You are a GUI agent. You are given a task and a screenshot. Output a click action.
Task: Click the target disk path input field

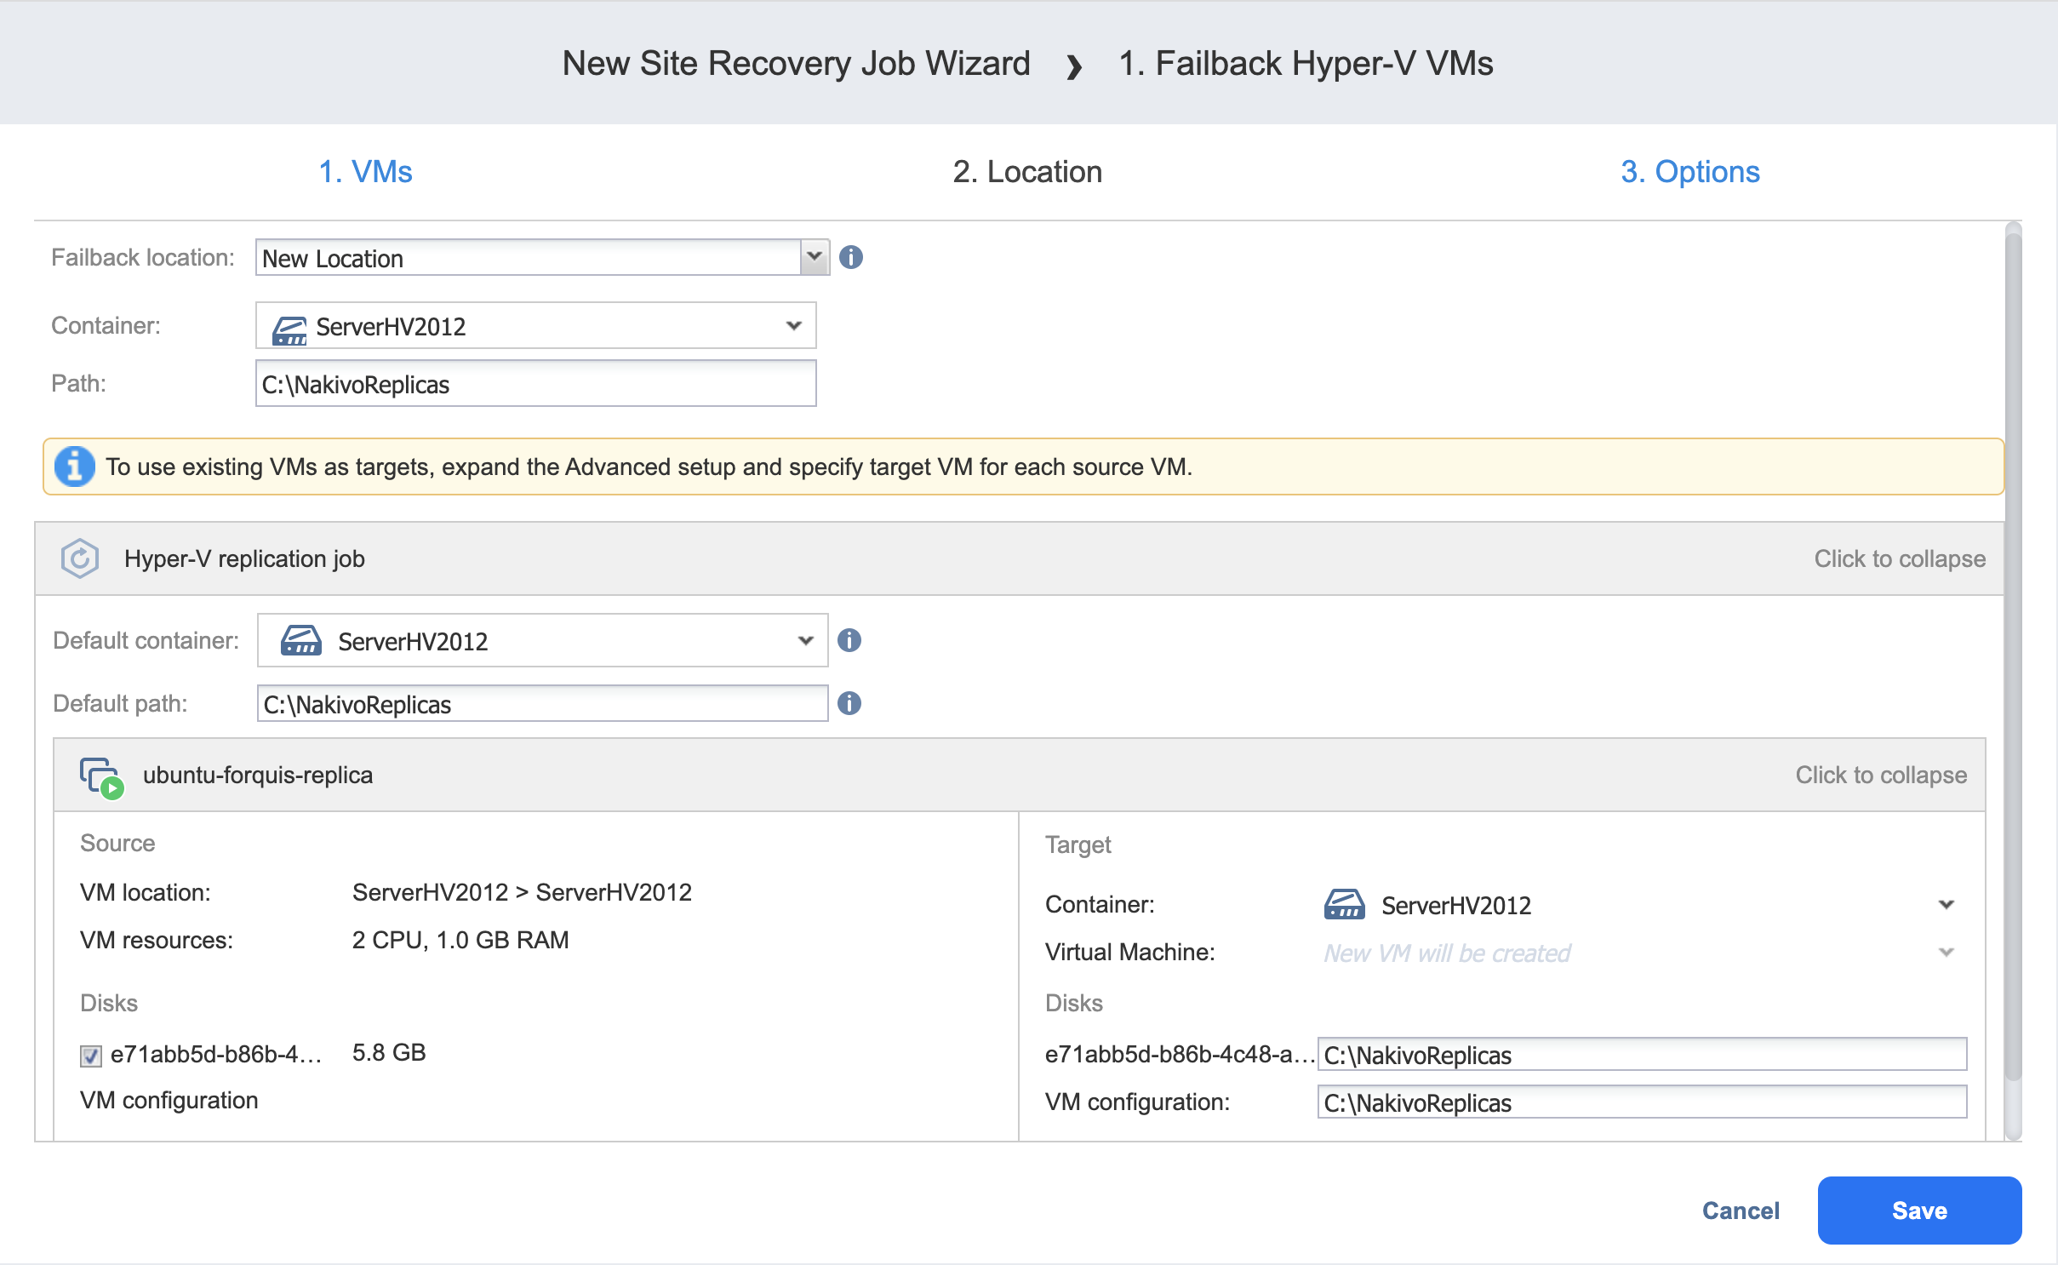tap(1642, 1054)
